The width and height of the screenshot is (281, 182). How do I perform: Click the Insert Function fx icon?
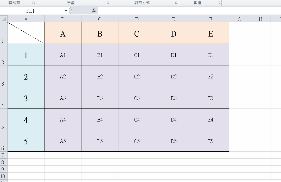coord(94,11)
